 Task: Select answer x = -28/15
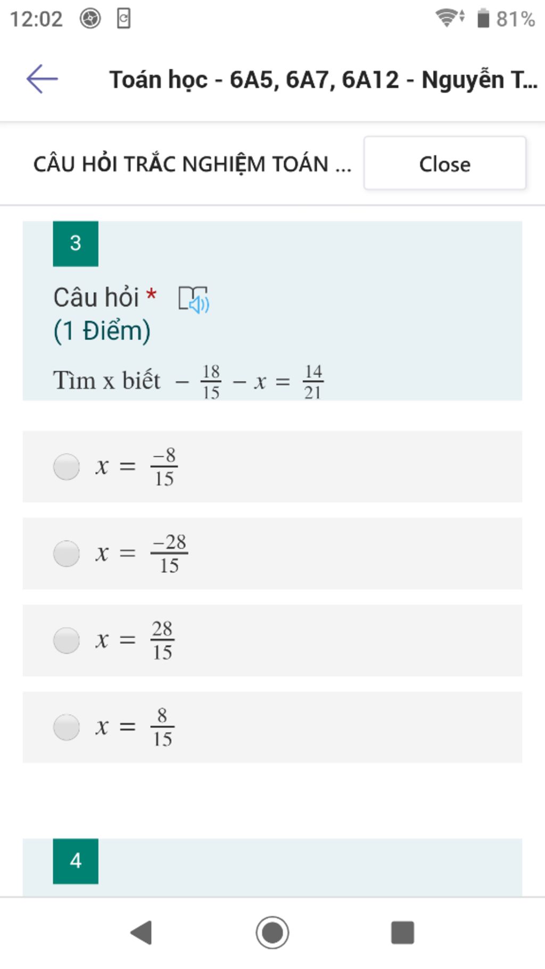[x=272, y=553]
